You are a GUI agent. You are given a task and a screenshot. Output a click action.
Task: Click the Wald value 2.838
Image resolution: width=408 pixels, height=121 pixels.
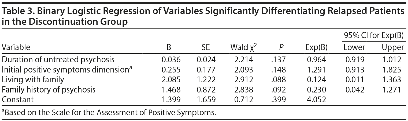[243, 90]
